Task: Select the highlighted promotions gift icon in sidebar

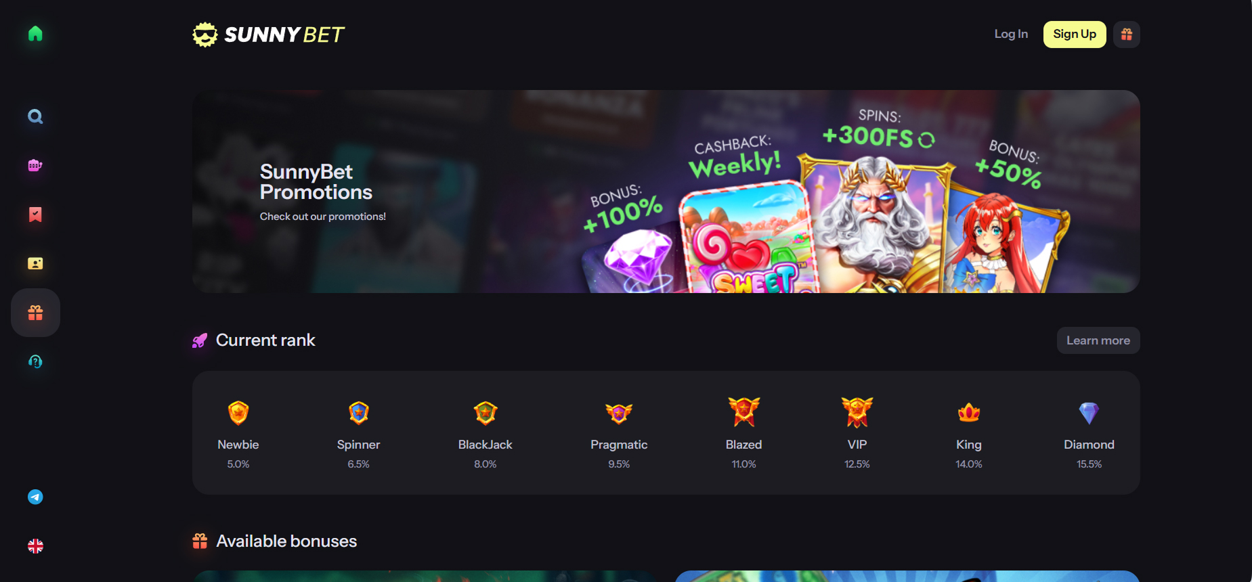Action: pyautogui.click(x=35, y=313)
